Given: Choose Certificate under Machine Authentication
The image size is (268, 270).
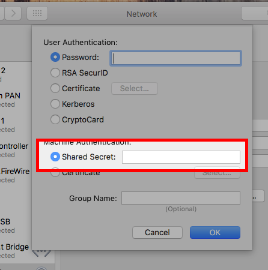Looking at the screenshot, I should click(x=55, y=172).
